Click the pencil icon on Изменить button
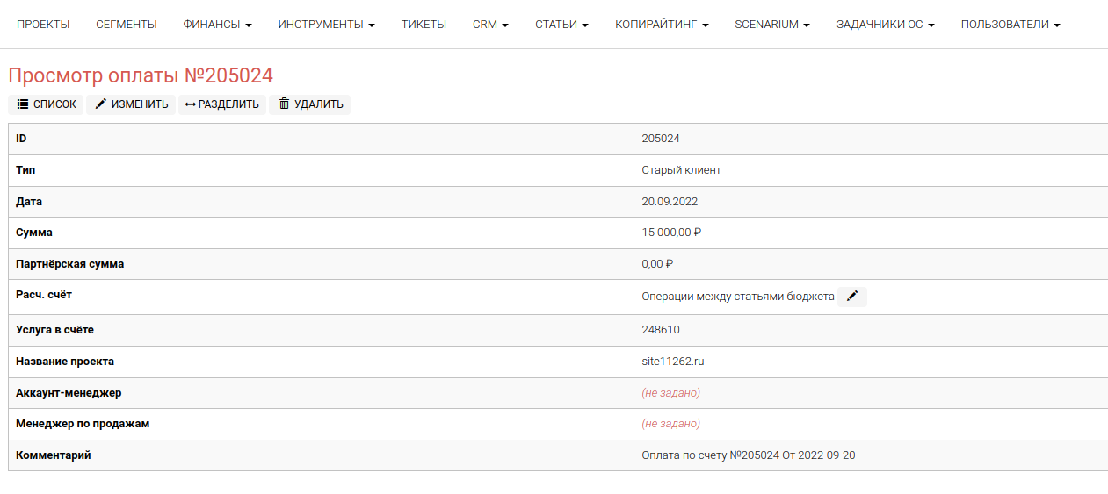Image resolution: width=1108 pixels, height=494 pixels. pos(101,104)
